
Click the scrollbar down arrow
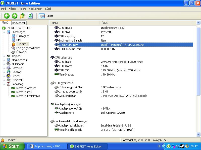198,134
